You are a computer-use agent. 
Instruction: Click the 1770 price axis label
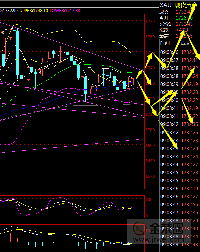(x=150, y=22)
